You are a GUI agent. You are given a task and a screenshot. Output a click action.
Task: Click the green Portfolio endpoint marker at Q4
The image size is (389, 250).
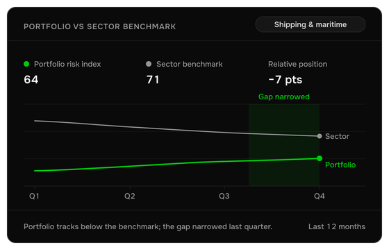(320, 158)
